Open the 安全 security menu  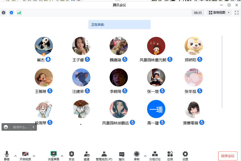[x=72, y=156]
